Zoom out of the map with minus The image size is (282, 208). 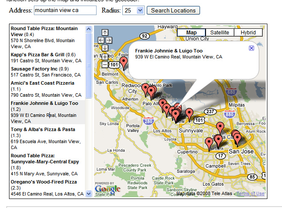point(105,64)
